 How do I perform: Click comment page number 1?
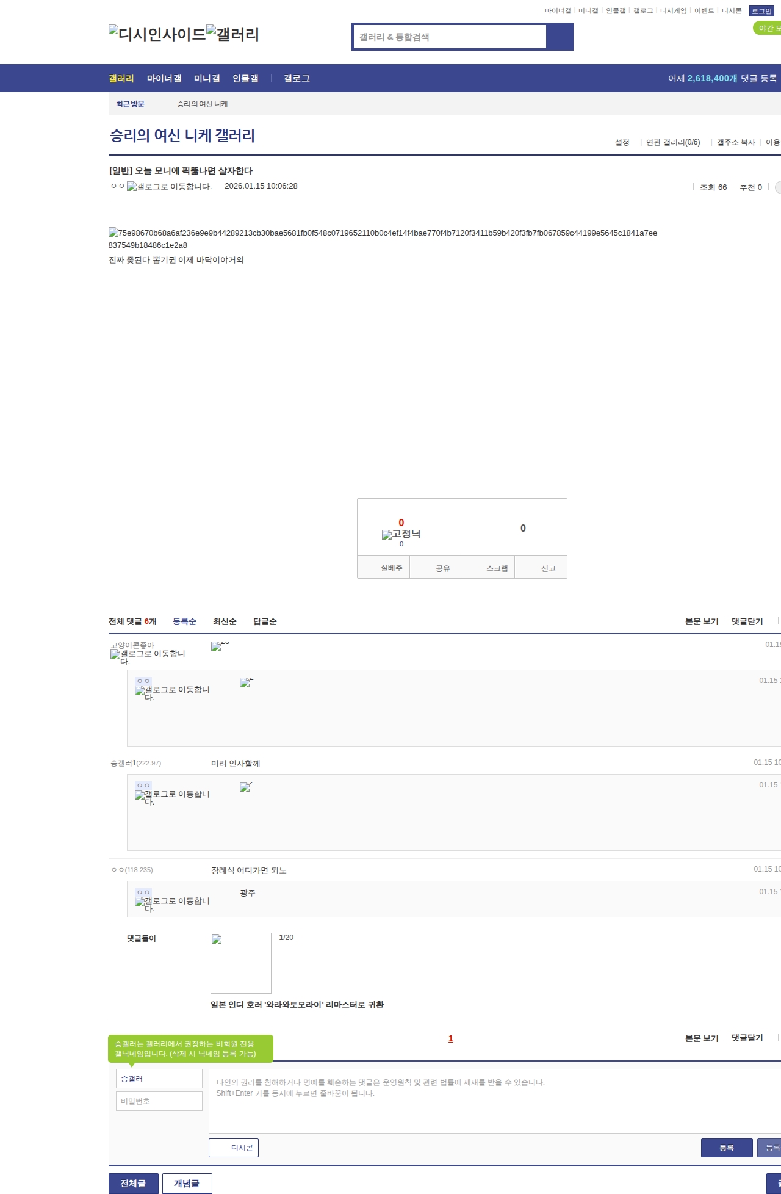tap(451, 1038)
